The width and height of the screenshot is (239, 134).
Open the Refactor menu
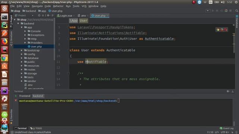[58, 6]
